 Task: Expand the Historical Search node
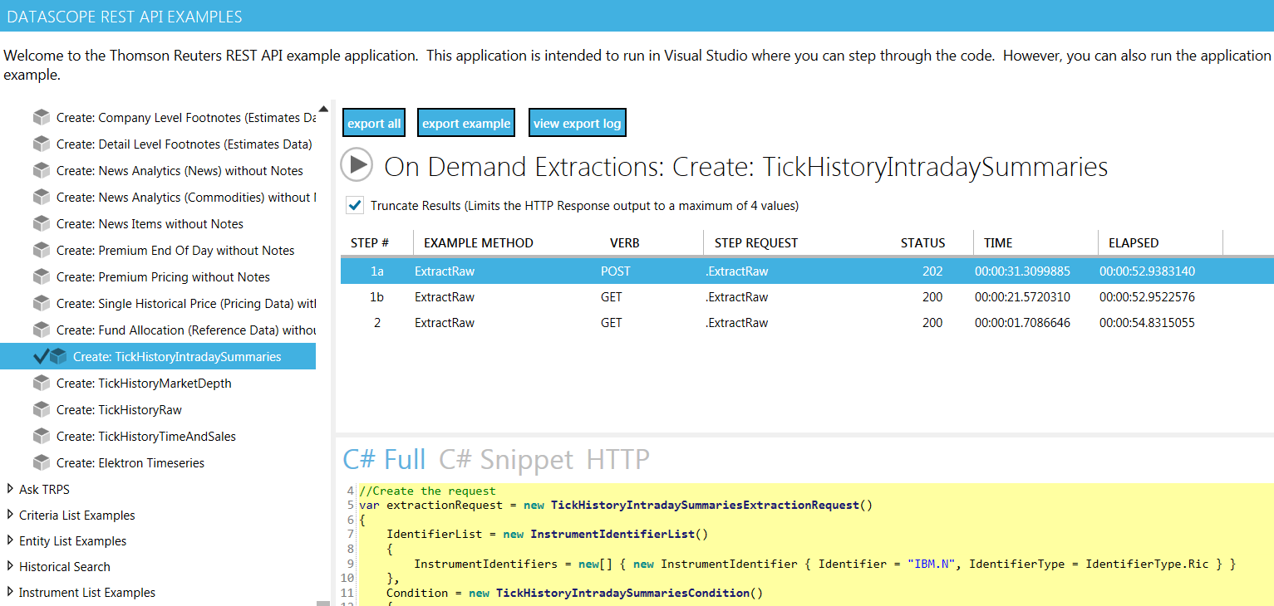(10, 566)
